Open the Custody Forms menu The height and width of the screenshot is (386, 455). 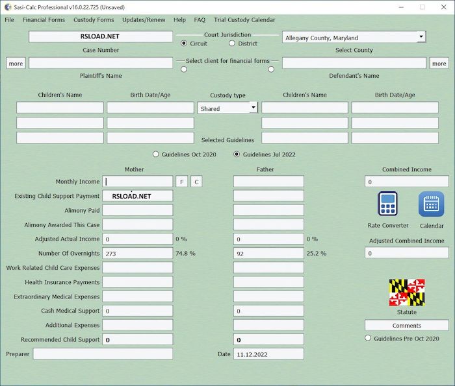pyautogui.click(x=94, y=19)
